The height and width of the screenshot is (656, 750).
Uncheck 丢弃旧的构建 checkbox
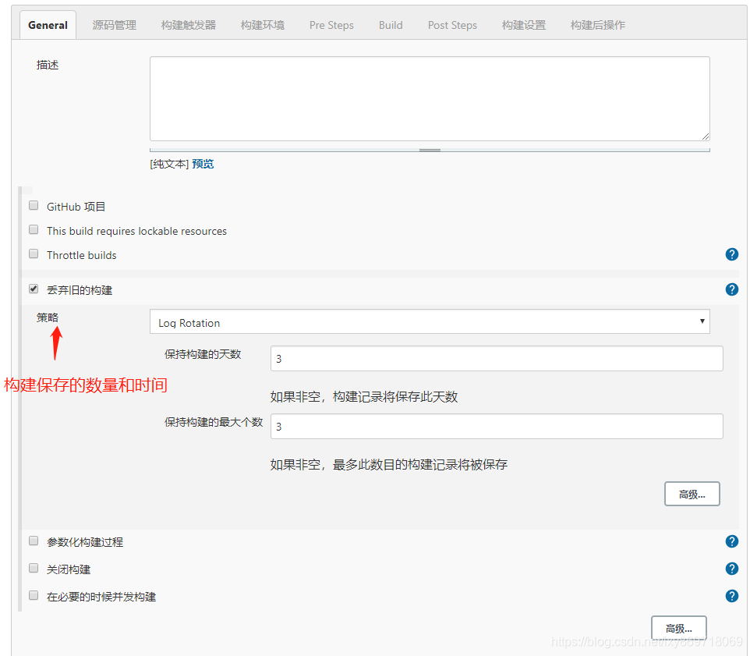click(34, 289)
